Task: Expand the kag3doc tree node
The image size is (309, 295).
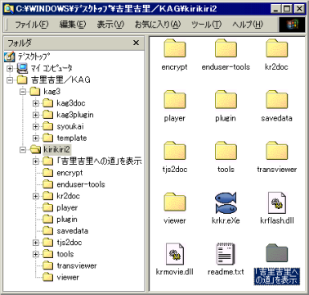Action: (36, 103)
